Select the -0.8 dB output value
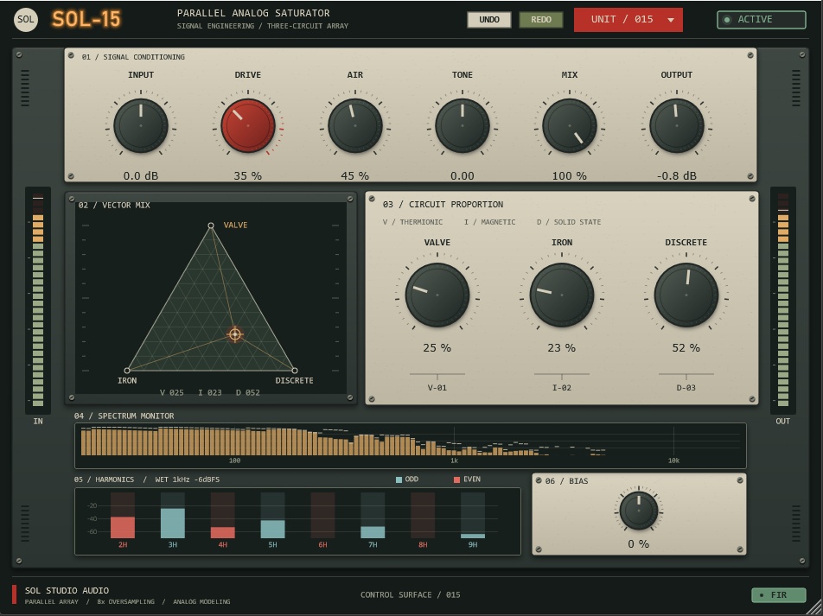This screenshot has width=823, height=616. (677, 175)
